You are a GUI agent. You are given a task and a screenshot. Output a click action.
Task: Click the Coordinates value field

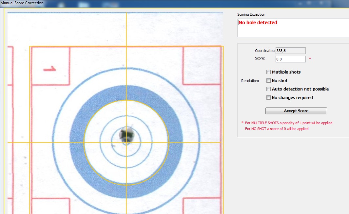(x=290, y=51)
